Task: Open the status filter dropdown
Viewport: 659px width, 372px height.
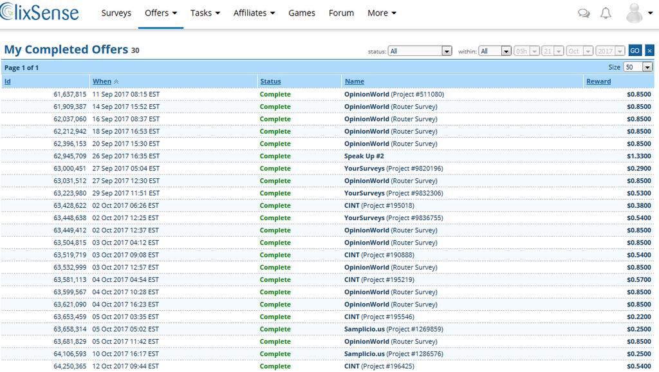Action: [420, 51]
